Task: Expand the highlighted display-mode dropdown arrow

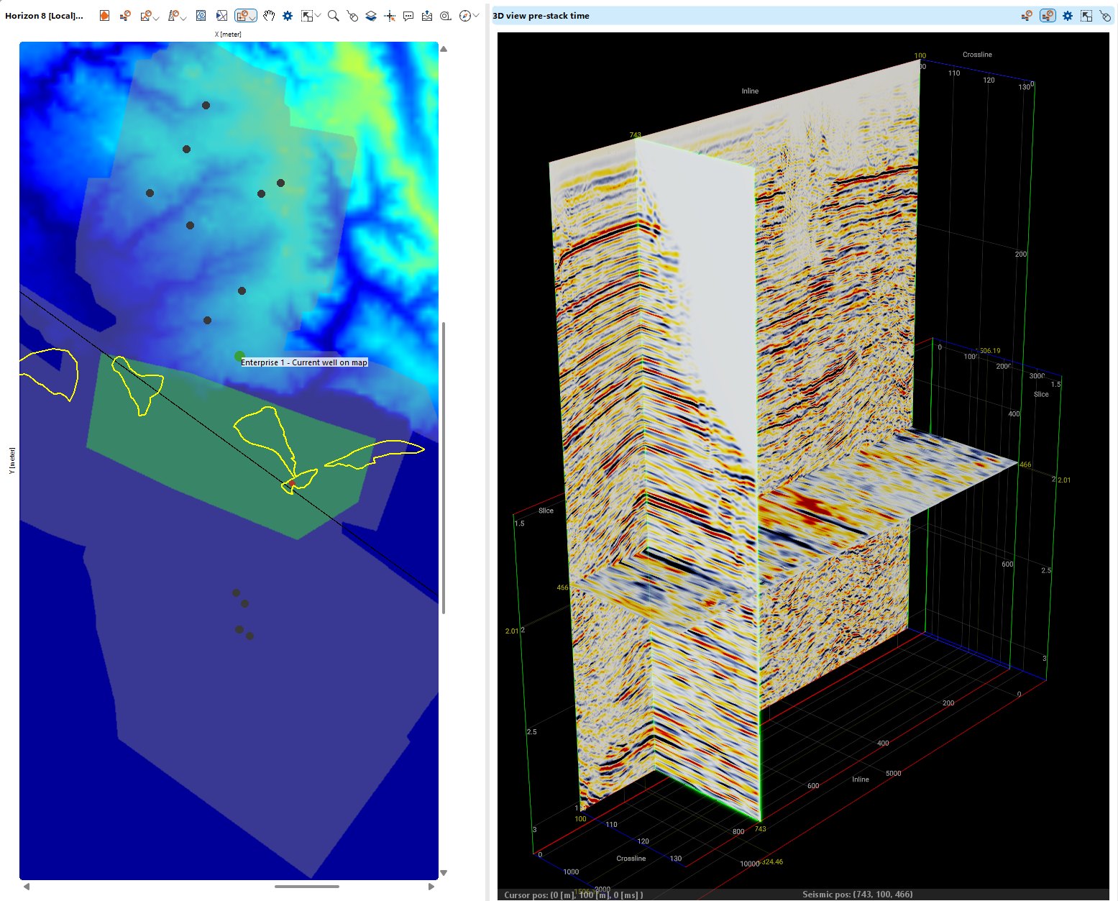Action: (x=252, y=18)
